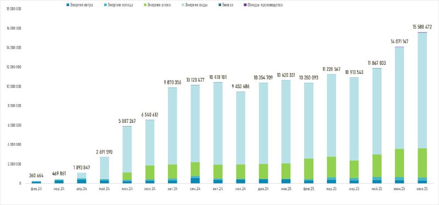Select the 9 453 686 label for ноя.24

pos(241,87)
